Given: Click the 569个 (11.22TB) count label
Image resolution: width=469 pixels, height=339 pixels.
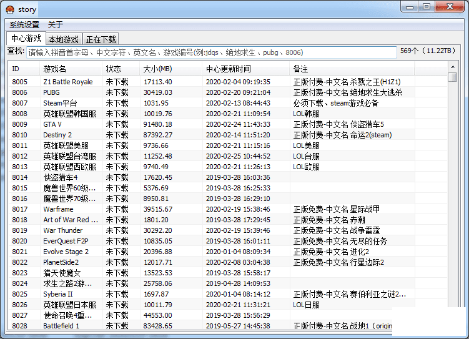Looking at the screenshot, I should [428, 51].
